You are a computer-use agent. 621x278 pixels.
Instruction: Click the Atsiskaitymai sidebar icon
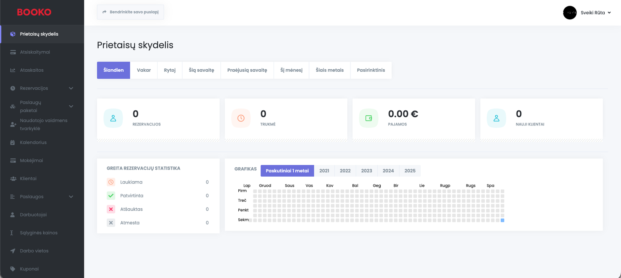pos(13,52)
